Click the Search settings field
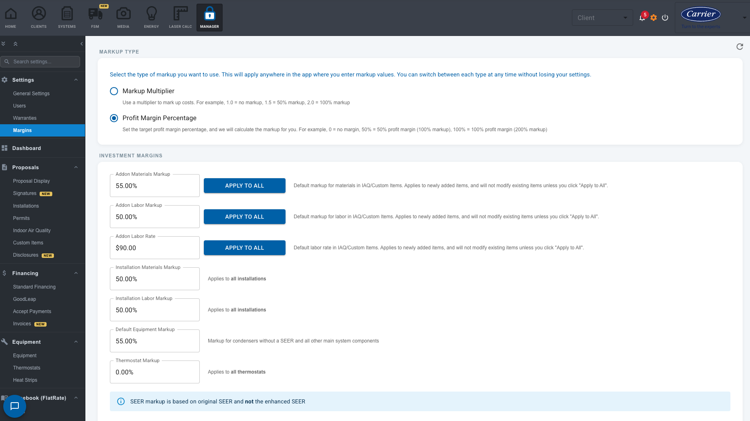 40,62
